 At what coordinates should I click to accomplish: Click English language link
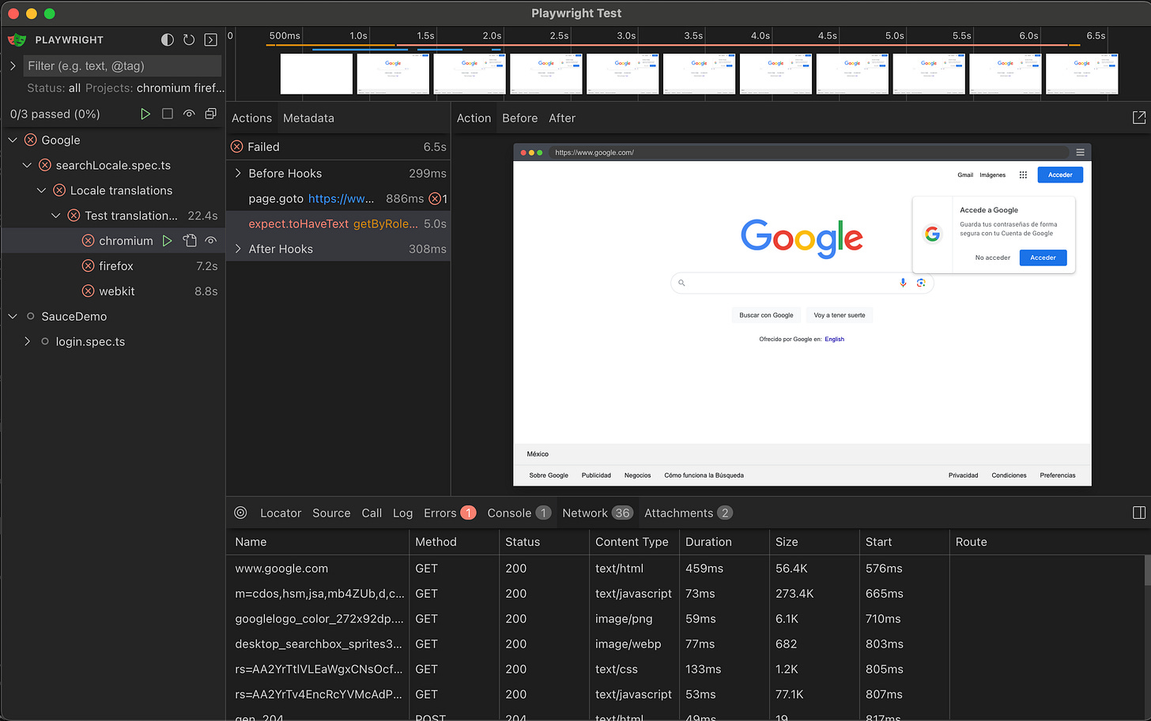pyautogui.click(x=834, y=340)
